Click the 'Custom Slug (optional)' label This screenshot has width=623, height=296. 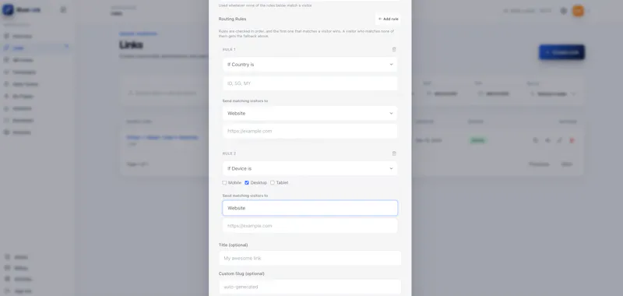point(241,273)
